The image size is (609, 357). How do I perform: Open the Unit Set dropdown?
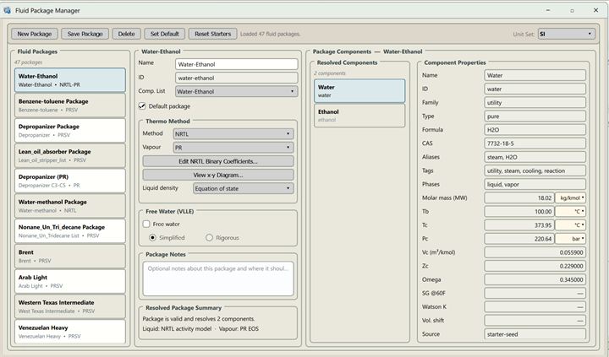pyautogui.click(x=566, y=34)
